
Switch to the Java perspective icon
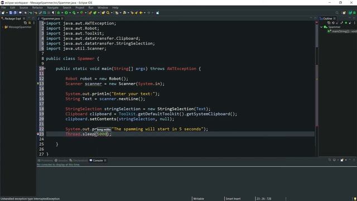(350, 13)
